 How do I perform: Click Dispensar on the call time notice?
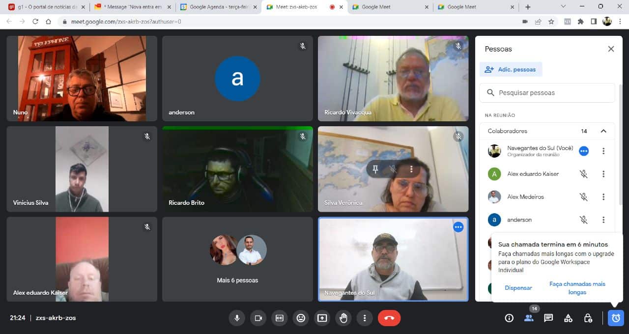[518, 288]
